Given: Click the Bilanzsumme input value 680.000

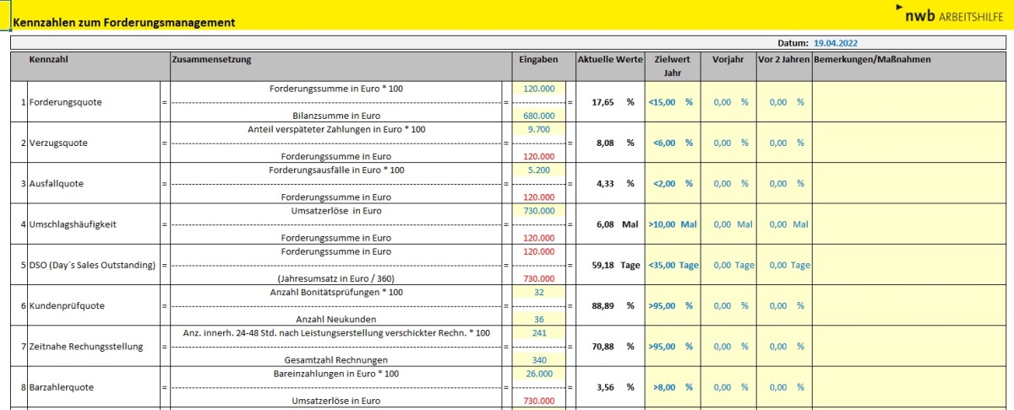Looking at the screenshot, I should coord(539,116).
